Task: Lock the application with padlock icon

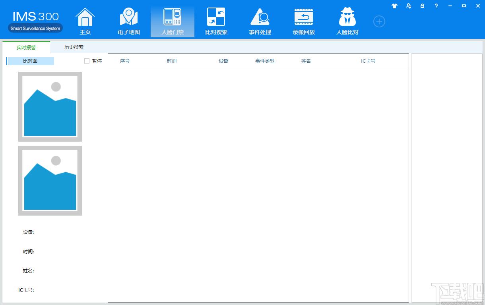Action: (x=422, y=6)
